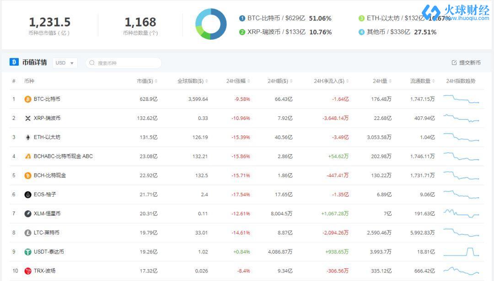Viewport: 494px width, 281px height.
Task: Click EOS 24H volume 17.65亿
Action: [x=284, y=195]
